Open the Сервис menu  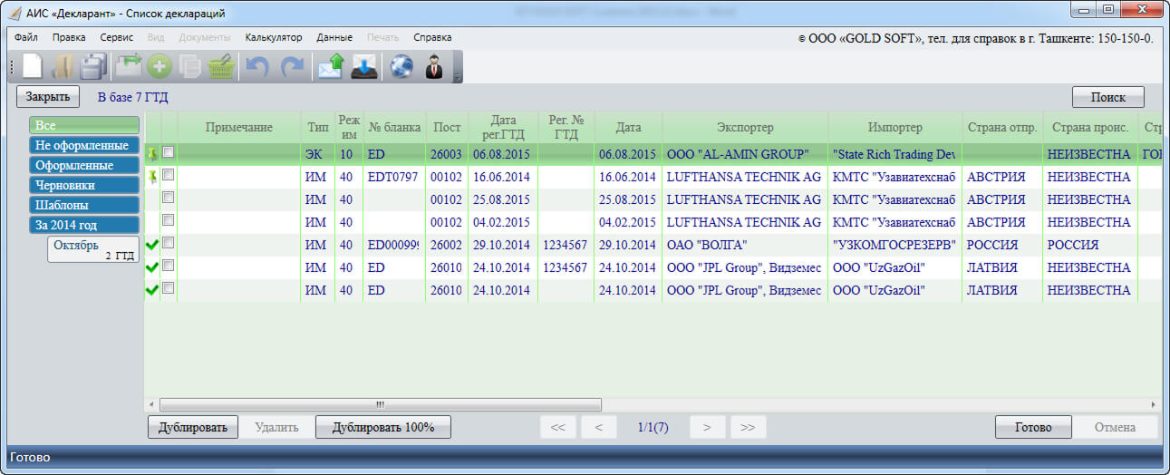point(117,37)
